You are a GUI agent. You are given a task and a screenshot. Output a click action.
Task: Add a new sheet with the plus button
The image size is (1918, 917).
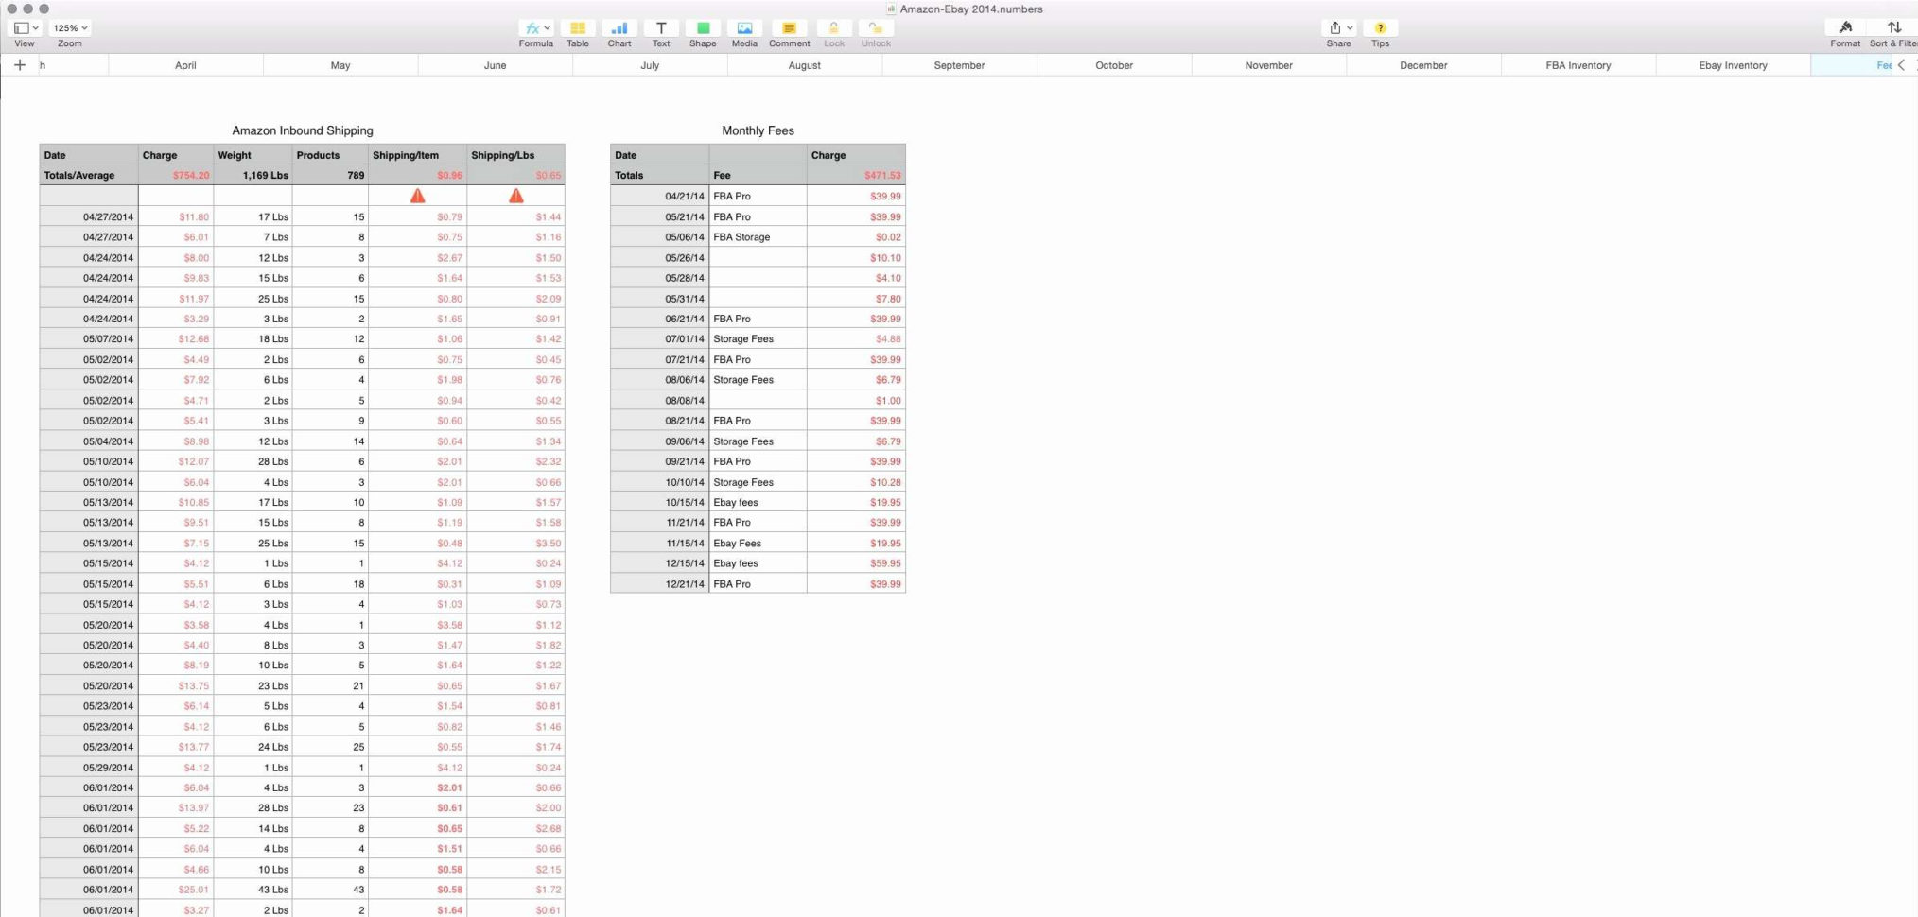click(x=20, y=65)
